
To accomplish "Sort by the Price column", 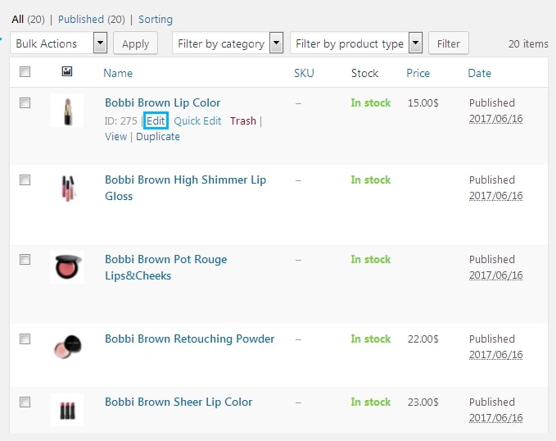I will tap(418, 73).
